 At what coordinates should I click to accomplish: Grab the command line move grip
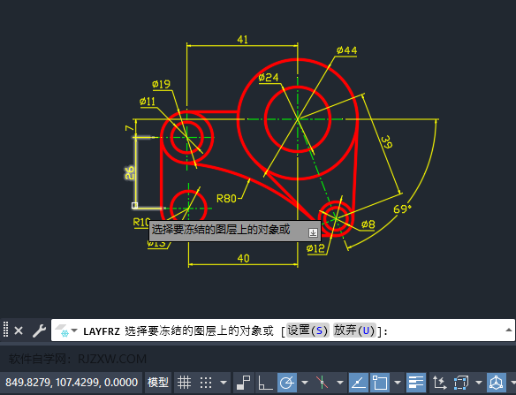(x=5, y=330)
